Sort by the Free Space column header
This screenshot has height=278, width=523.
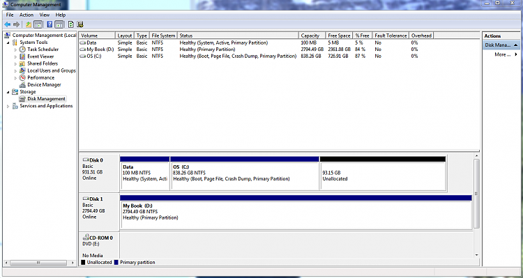339,36
